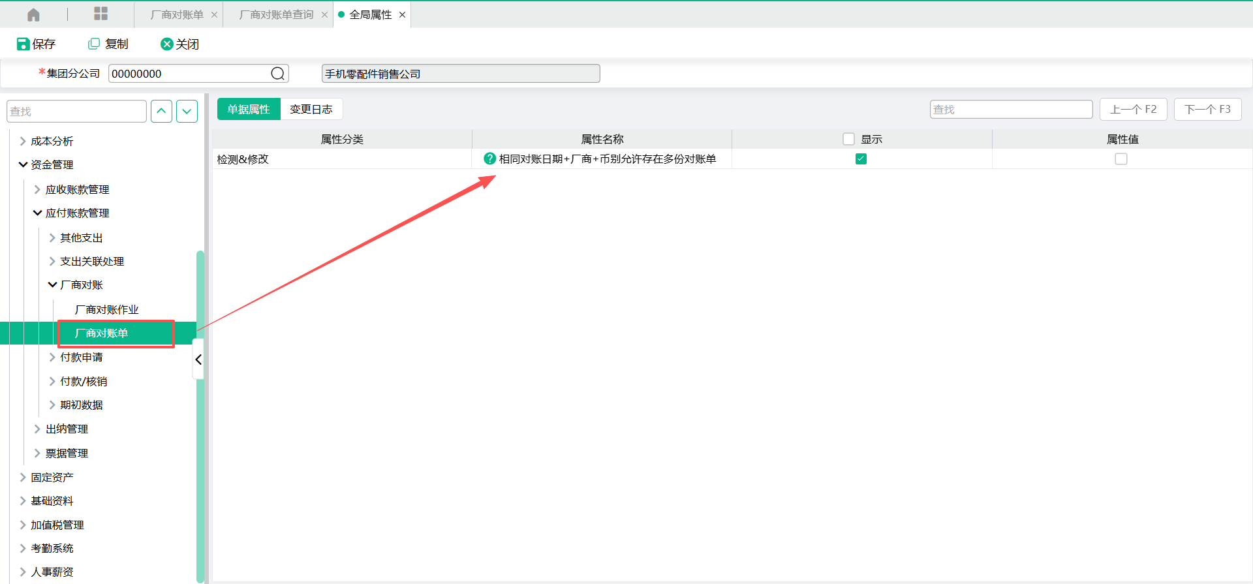Switch to the 厂商对账单查询 tab

[x=276, y=14]
